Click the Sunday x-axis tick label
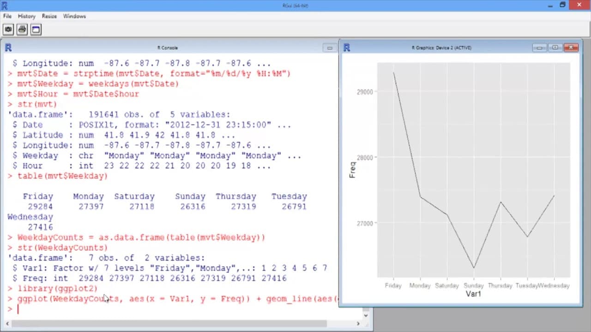Image resolution: width=591 pixels, height=332 pixels. (474, 285)
